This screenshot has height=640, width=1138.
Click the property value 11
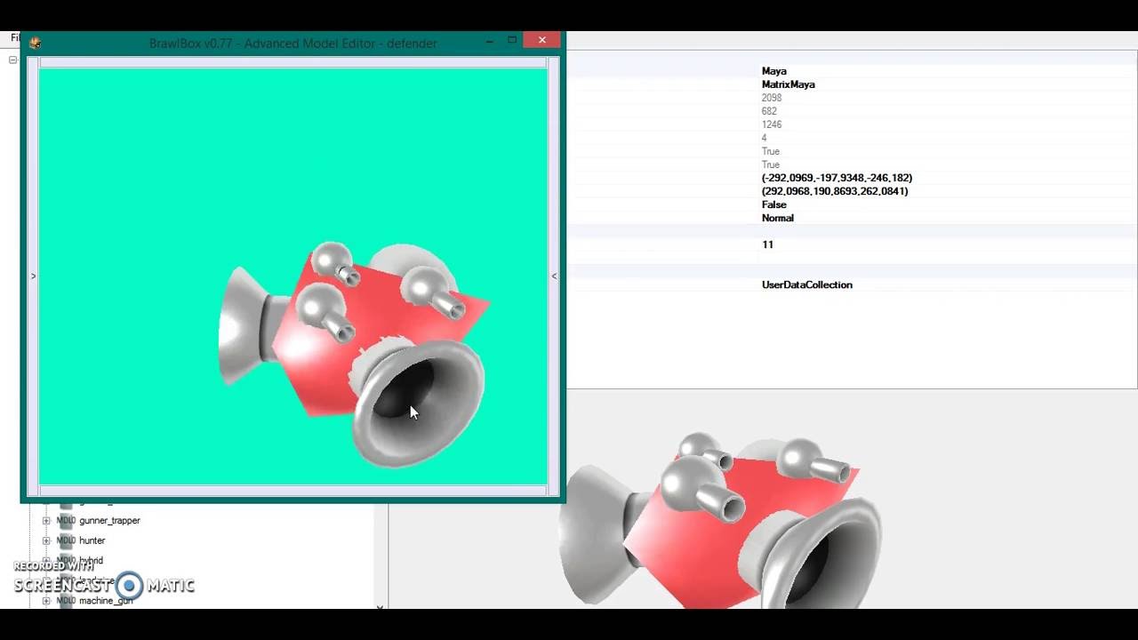(x=767, y=244)
